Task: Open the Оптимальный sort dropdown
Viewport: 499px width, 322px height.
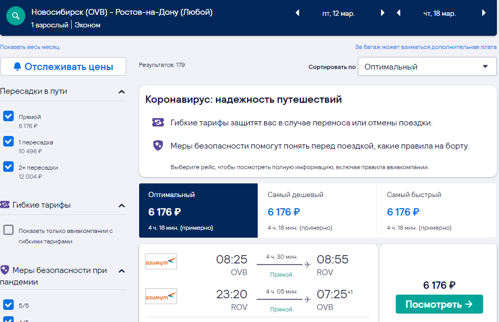Action: 427,66
